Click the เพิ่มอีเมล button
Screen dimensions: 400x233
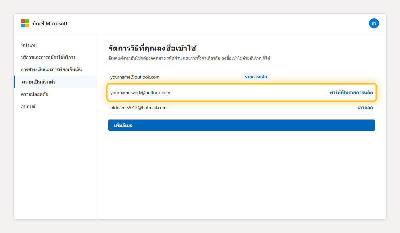(242, 125)
